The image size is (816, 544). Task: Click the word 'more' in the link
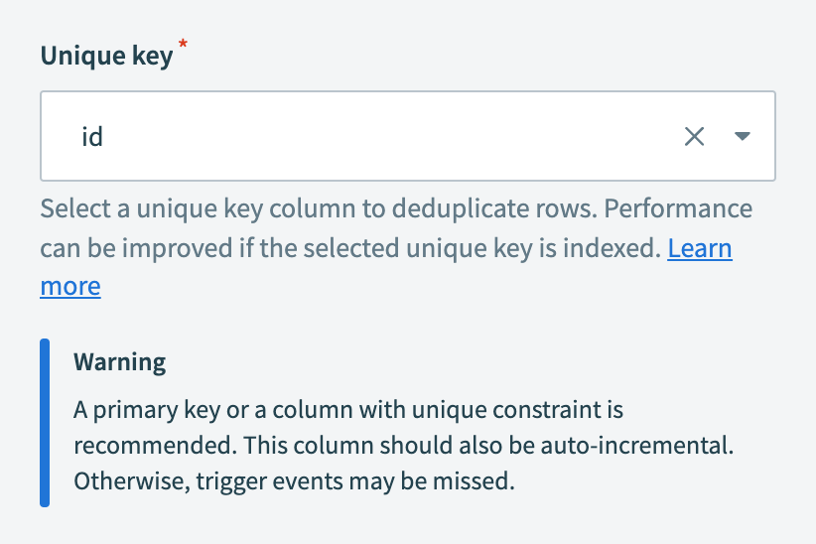[70, 287]
